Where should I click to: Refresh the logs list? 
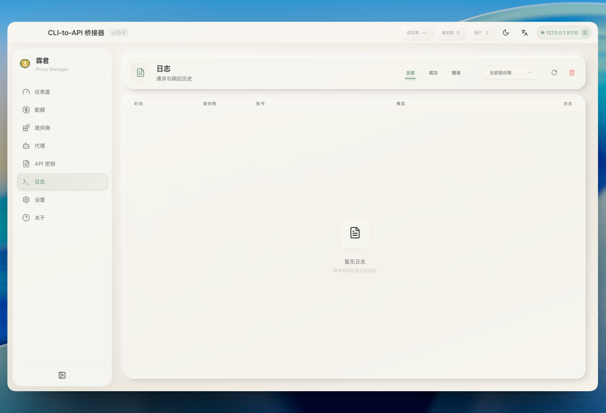click(x=554, y=73)
